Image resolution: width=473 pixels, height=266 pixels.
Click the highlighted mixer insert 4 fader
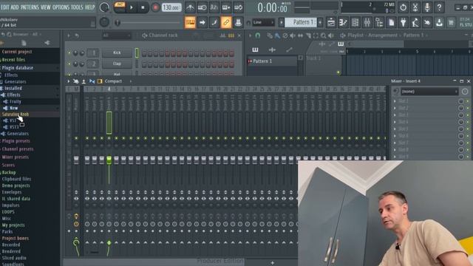click(109, 160)
